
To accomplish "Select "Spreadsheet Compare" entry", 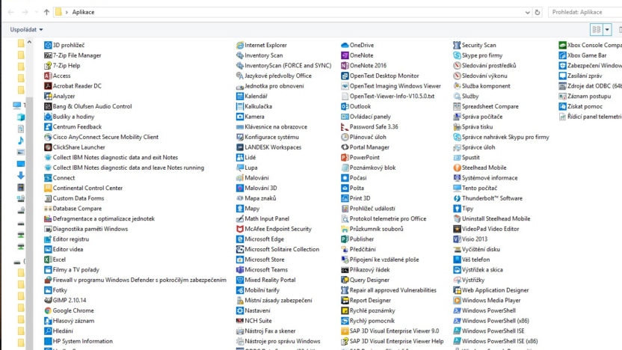I will (486, 106).
